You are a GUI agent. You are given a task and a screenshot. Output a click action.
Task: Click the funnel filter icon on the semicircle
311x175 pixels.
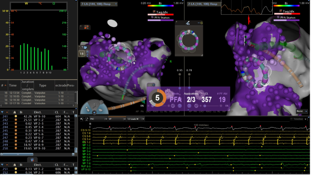pos(94,113)
